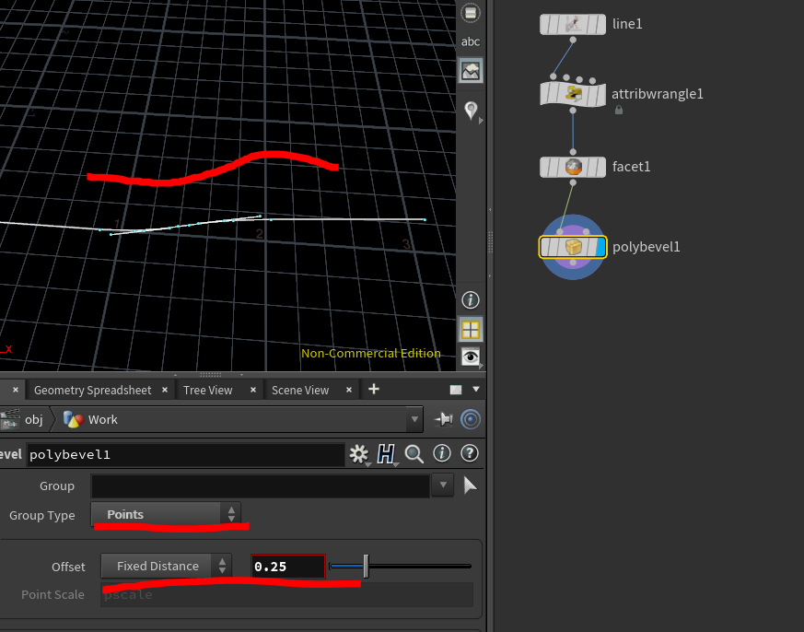Click the top viewport display options icon

471,13
